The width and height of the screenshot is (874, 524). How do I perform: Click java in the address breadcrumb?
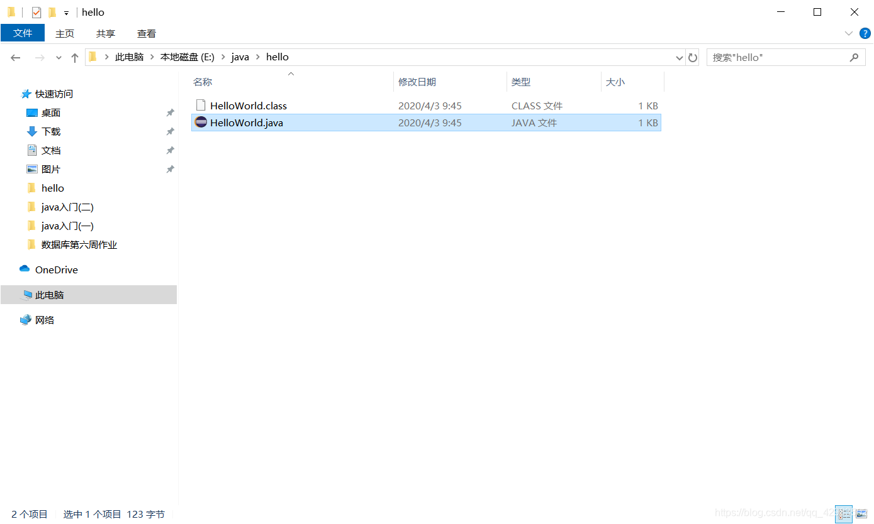pos(240,57)
